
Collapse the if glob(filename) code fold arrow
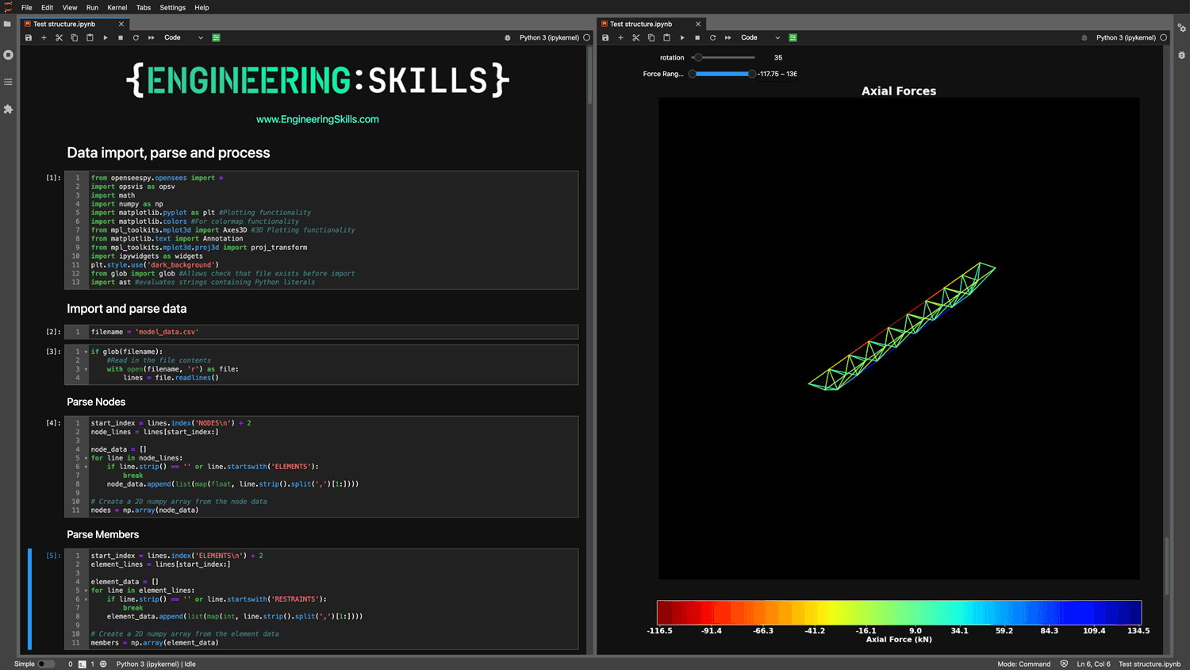pyautogui.click(x=86, y=352)
